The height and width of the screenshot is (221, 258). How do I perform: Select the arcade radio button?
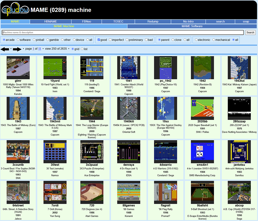click(4, 40)
